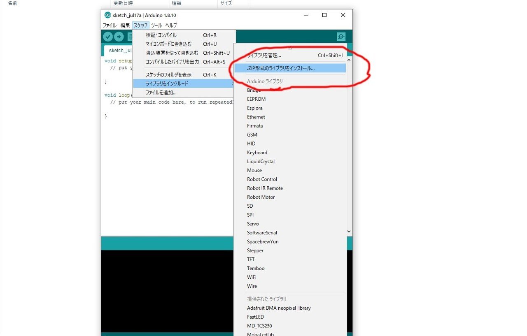527x336 pixels.
Task: Click the Arduino logo in title bar
Action: [x=108, y=15]
